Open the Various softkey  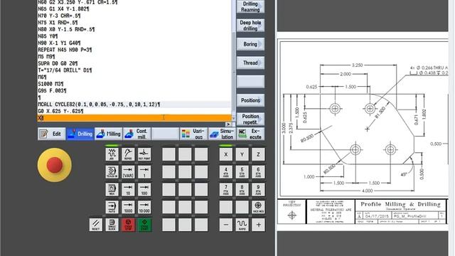(x=194, y=134)
